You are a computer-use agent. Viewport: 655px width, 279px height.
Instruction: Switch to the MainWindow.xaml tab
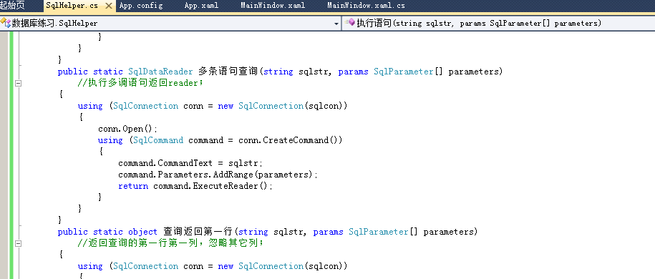273,6
